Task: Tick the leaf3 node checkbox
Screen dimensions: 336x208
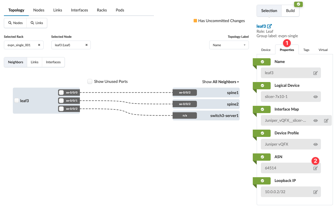Action: tap(17, 101)
